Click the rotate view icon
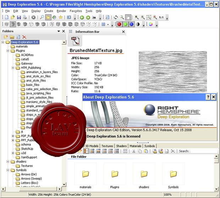This screenshot has width=220, height=198. [116, 17]
